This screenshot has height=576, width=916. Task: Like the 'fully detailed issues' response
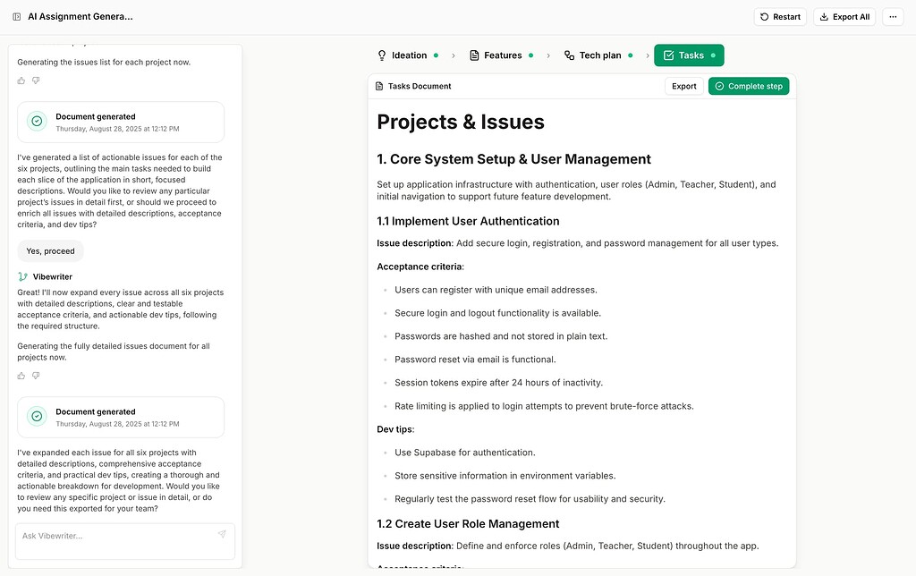tap(21, 376)
